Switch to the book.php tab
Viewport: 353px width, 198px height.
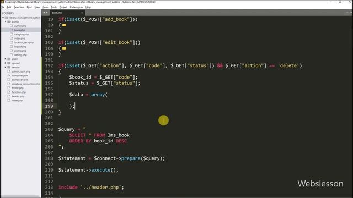pos(67,13)
